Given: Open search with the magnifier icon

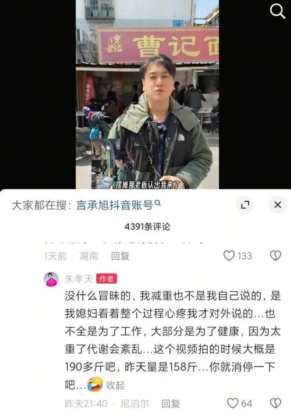Looking at the screenshot, I should 277,11.
